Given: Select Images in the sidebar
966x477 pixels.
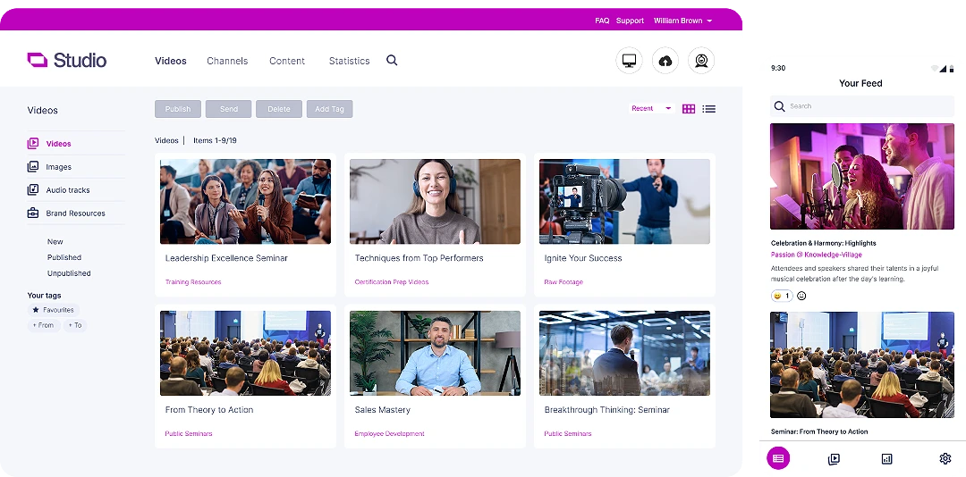Looking at the screenshot, I should [x=58, y=167].
